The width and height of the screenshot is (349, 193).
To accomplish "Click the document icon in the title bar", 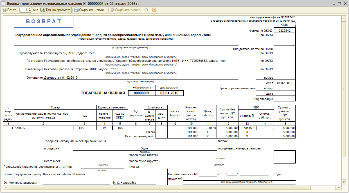I will (x=3, y=3).
